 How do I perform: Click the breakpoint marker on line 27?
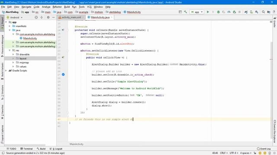pos(63,74)
